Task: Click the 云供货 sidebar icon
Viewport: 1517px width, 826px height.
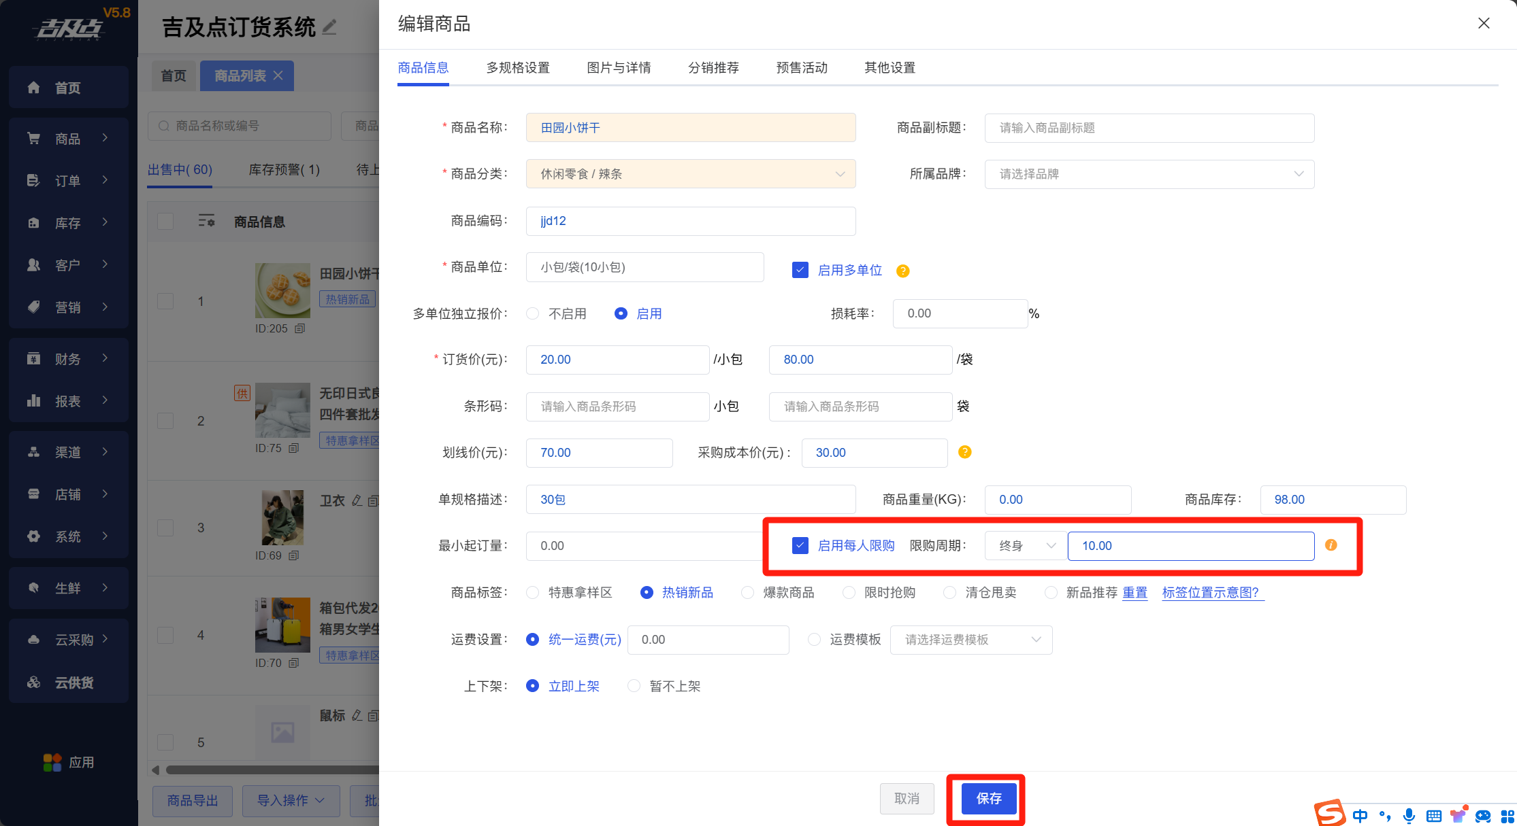Action: click(33, 682)
